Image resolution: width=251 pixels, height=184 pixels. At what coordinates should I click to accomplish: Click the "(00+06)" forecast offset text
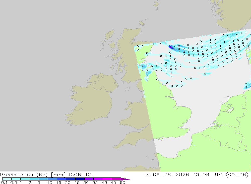[x=237, y=175]
